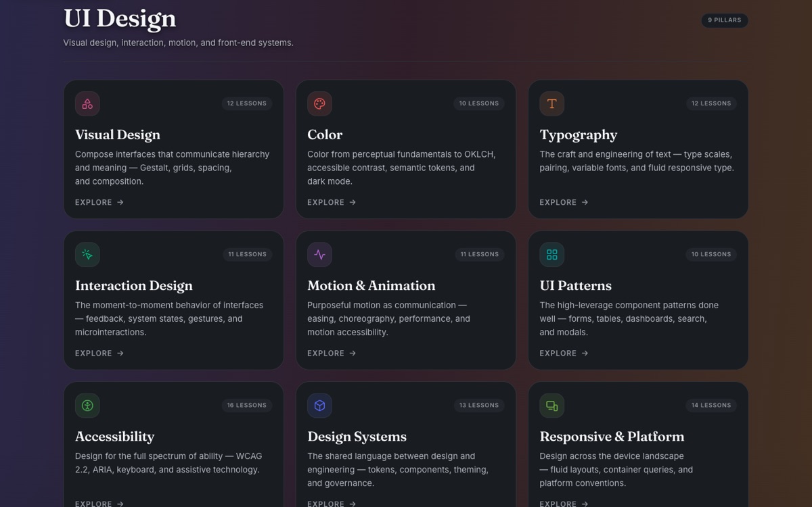Open Explore link in UI Patterns card
The width and height of the screenshot is (812, 507).
pyautogui.click(x=564, y=353)
